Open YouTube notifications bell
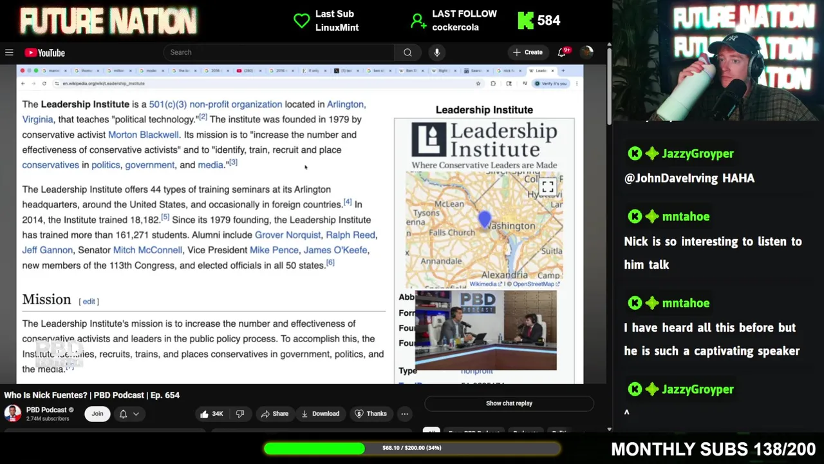 click(x=562, y=52)
